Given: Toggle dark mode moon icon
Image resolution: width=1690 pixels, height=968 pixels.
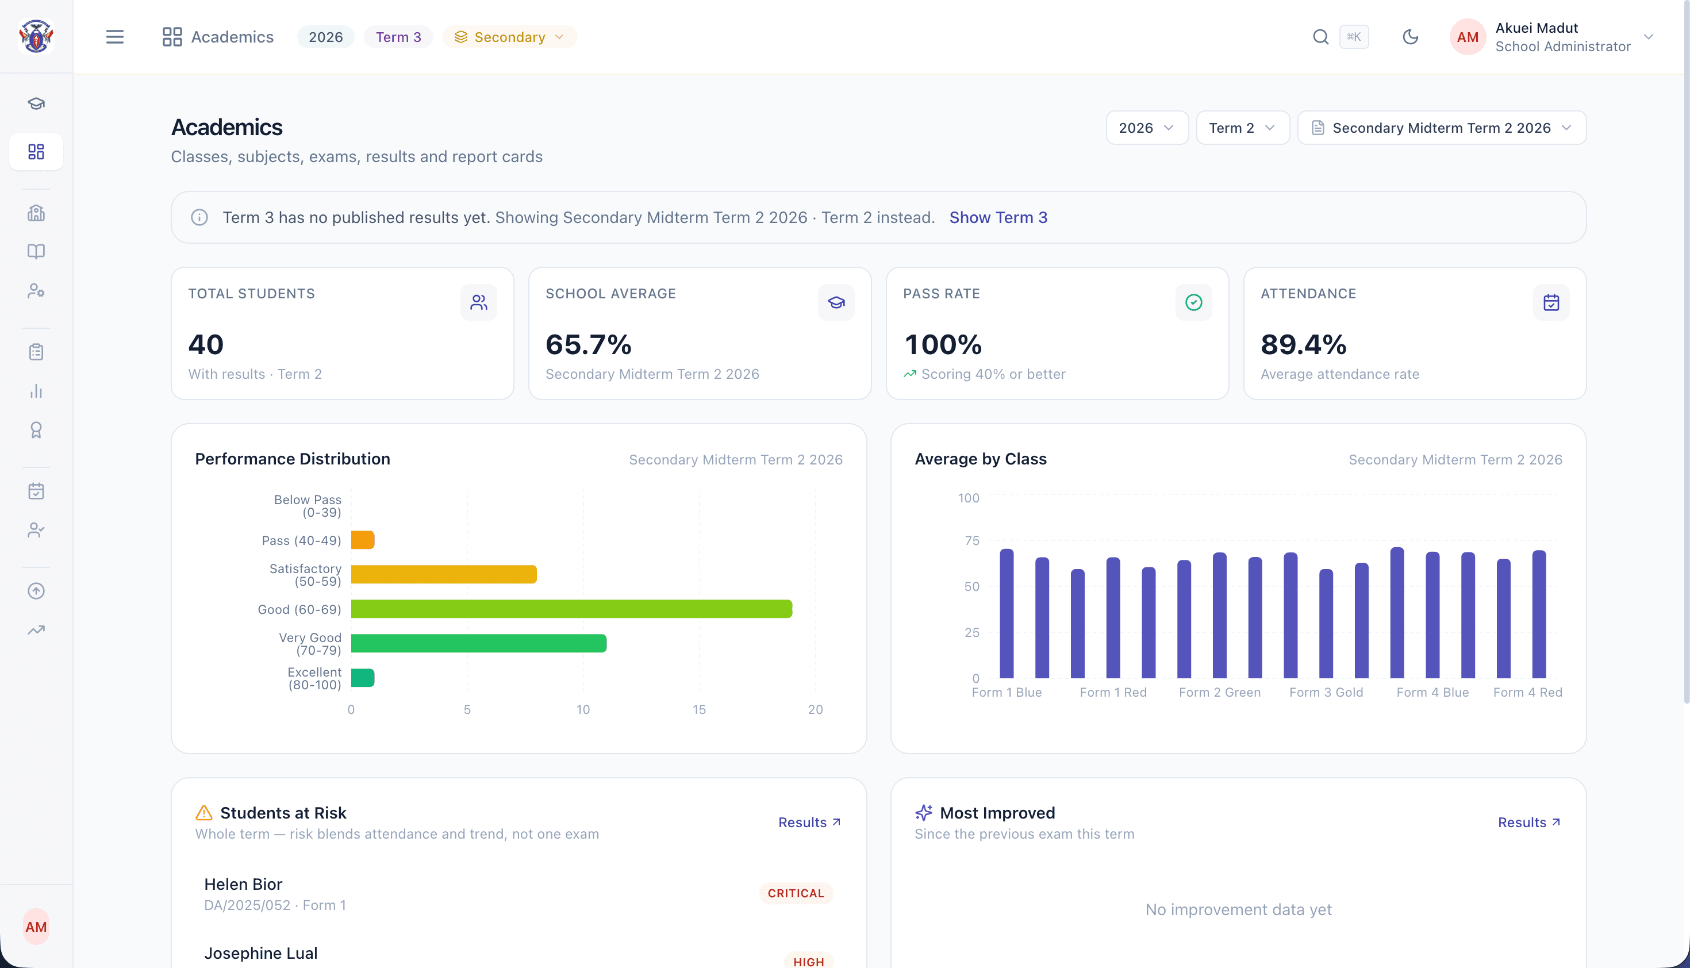Looking at the screenshot, I should pyautogui.click(x=1410, y=37).
